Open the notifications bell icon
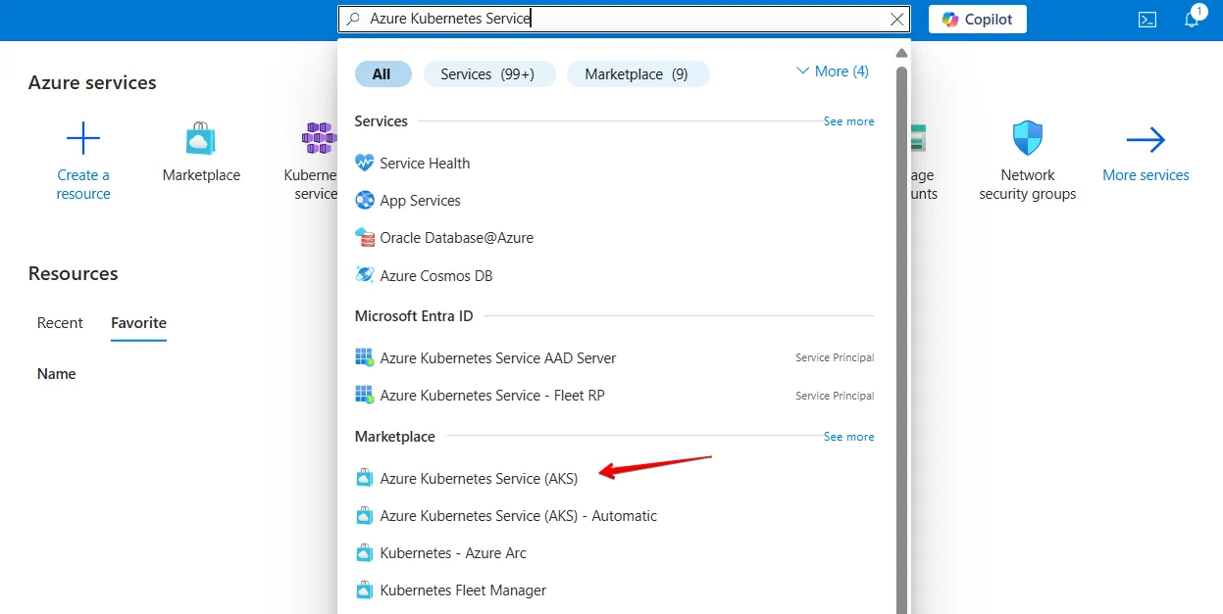1223x614 pixels. (x=1193, y=19)
